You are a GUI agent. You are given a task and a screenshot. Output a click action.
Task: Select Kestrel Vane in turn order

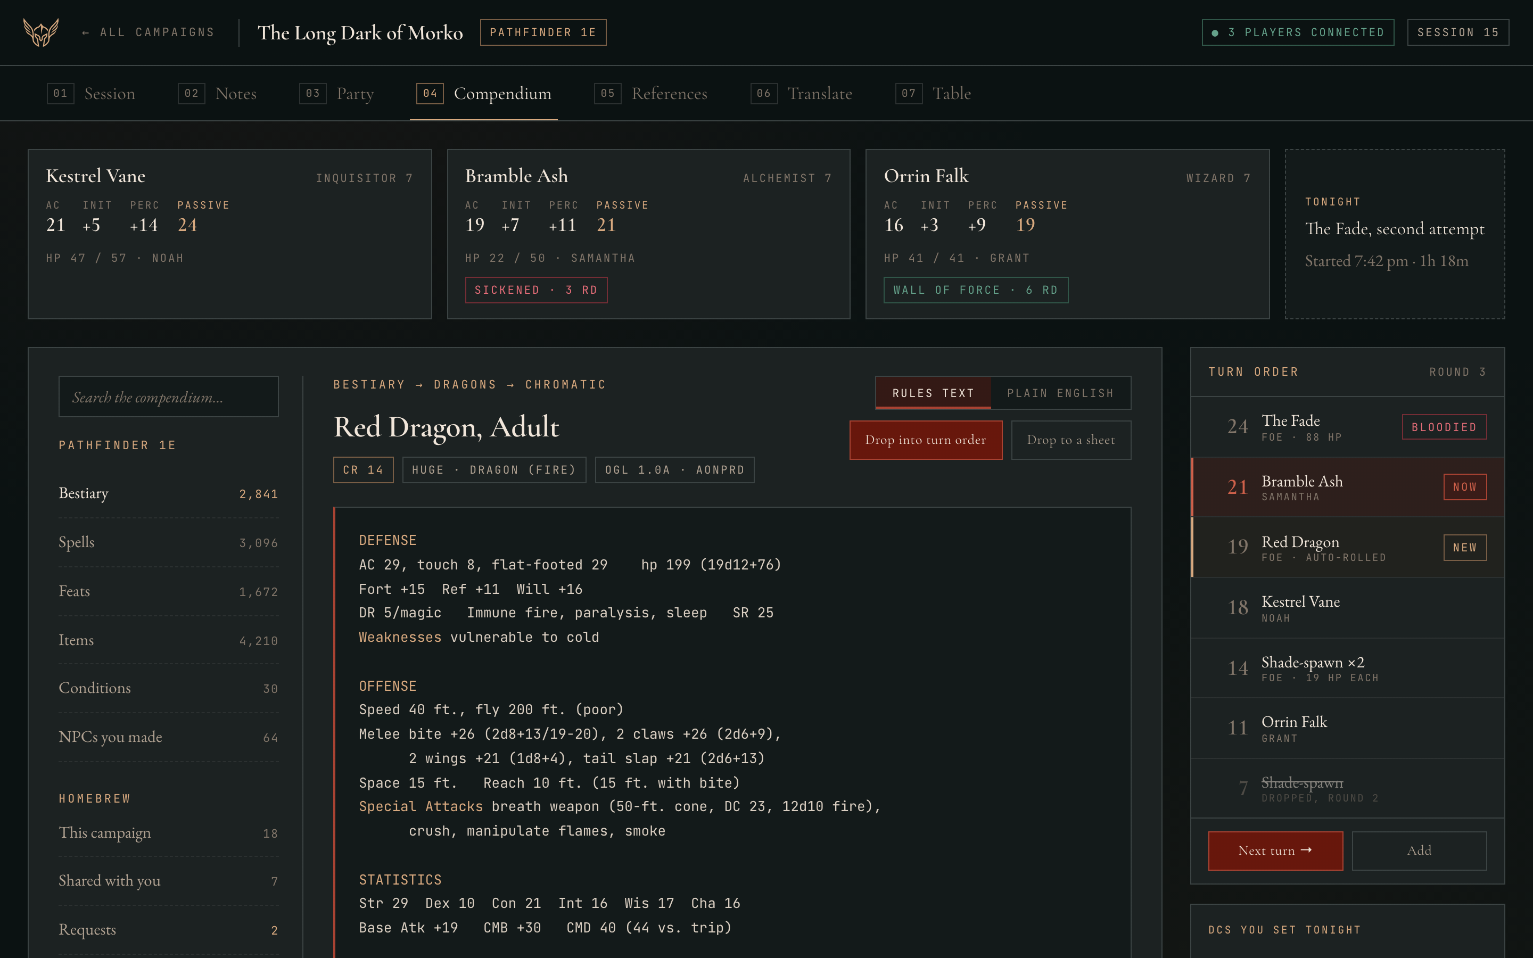point(1347,608)
